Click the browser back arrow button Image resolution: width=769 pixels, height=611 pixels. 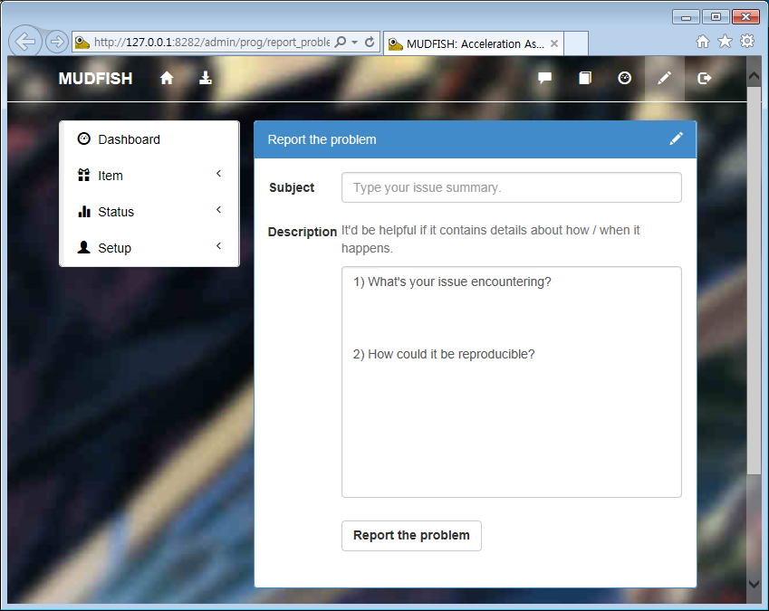pyautogui.click(x=26, y=42)
